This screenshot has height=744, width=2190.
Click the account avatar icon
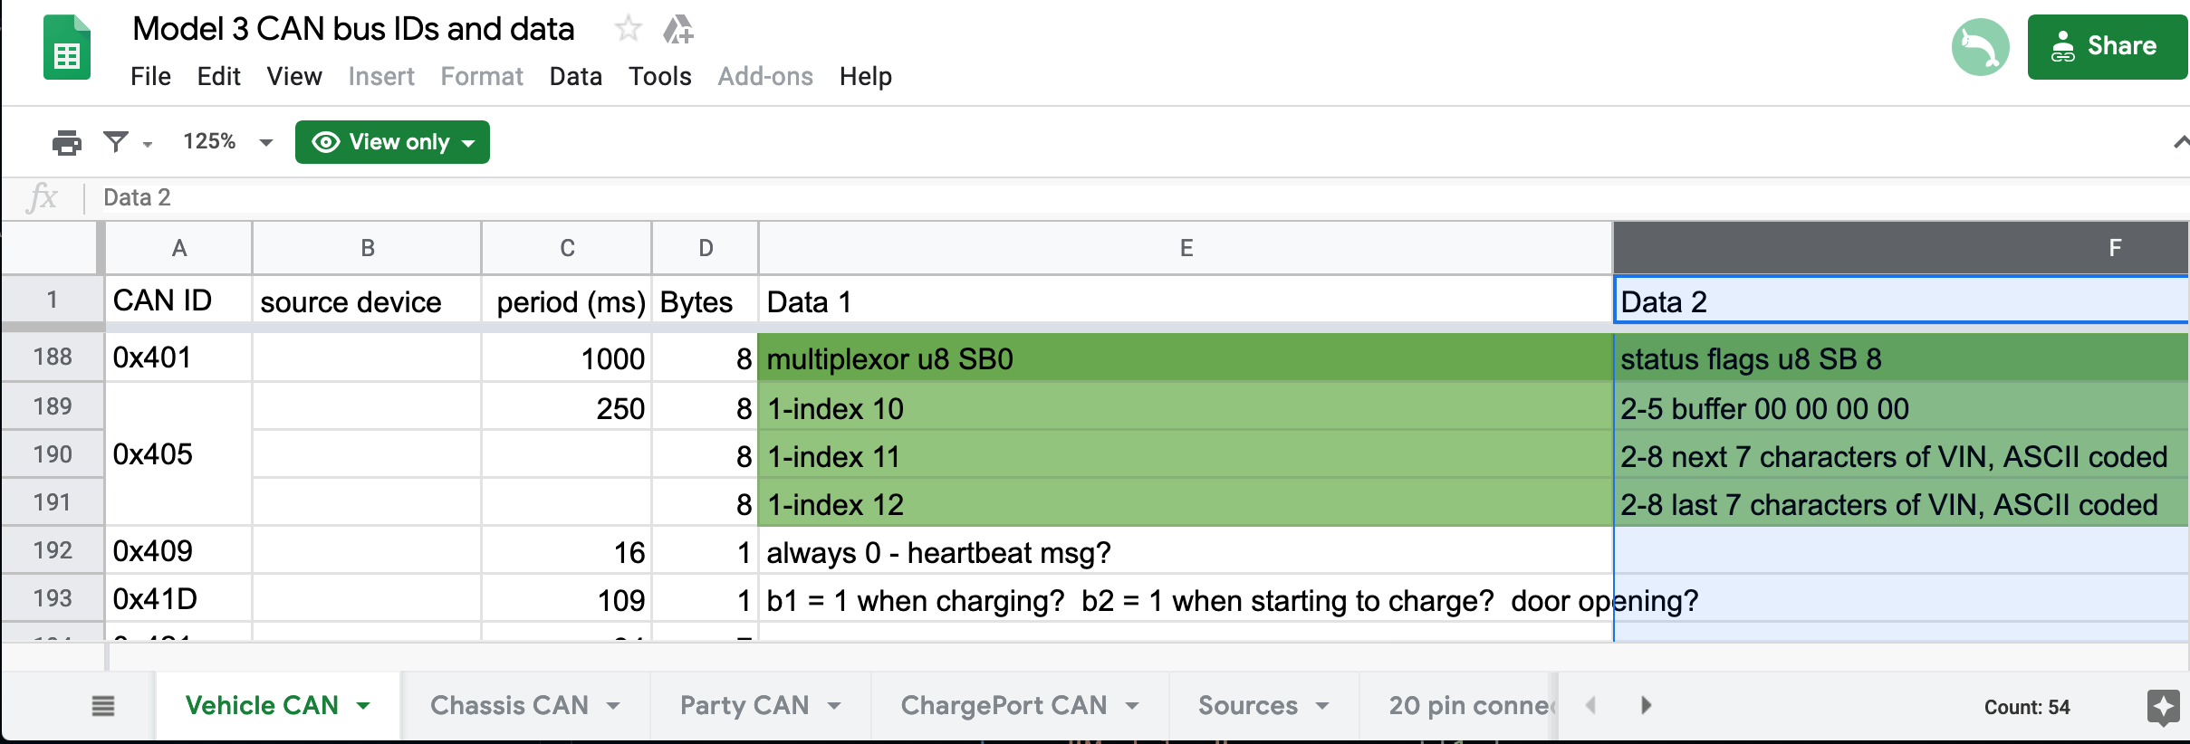tap(1981, 47)
